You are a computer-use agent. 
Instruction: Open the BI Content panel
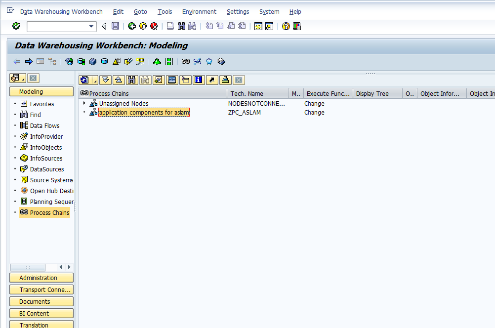tap(41, 313)
